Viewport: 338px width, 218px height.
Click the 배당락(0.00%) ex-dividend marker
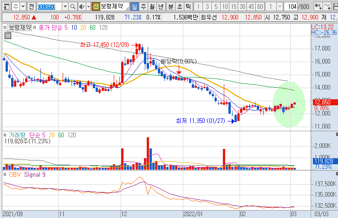[x=179, y=61]
